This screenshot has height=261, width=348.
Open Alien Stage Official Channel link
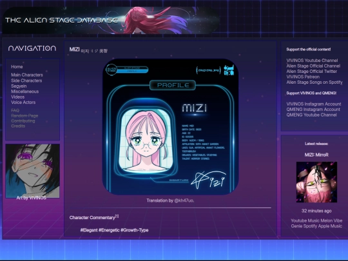point(313,66)
